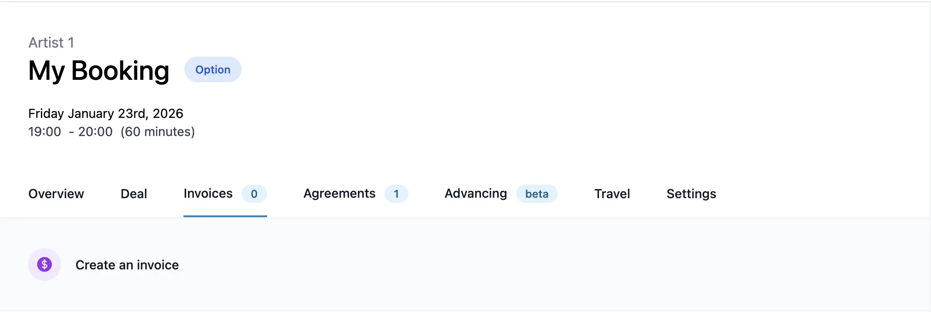Open the Invoices tab
Image resolution: width=931 pixels, height=312 pixels.
(208, 194)
